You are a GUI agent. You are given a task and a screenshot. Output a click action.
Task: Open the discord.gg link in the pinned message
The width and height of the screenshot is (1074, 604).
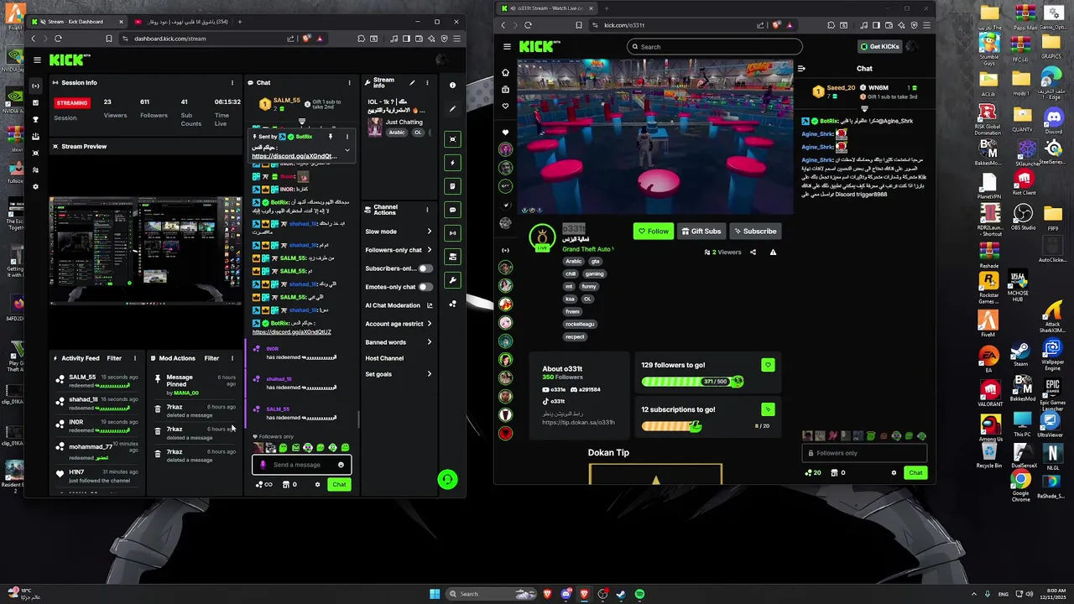[295, 156]
